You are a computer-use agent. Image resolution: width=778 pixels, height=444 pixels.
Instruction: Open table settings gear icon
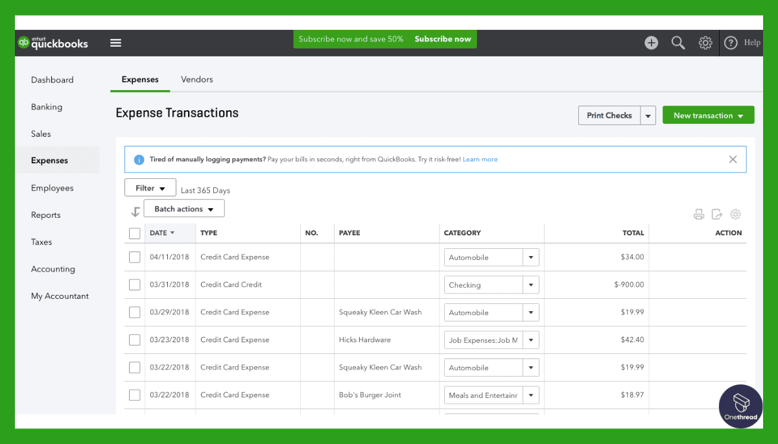pyautogui.click(x=735, y=215)
